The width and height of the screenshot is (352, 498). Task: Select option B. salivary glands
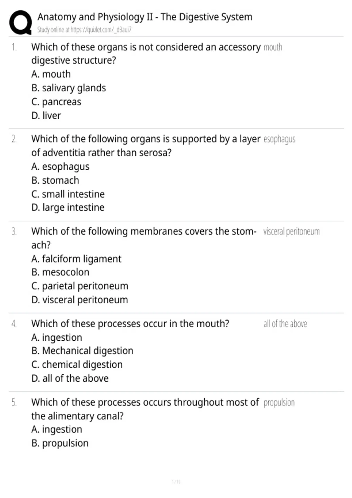[69, 88]
